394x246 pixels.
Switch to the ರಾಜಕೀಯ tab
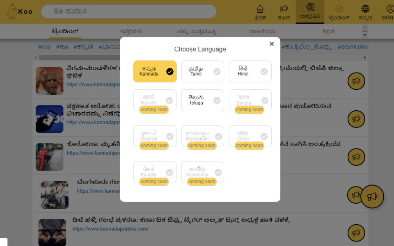(262, 31)
